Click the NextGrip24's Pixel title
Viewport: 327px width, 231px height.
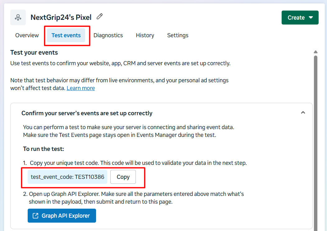pyautogui.click(x=61, y=17)
